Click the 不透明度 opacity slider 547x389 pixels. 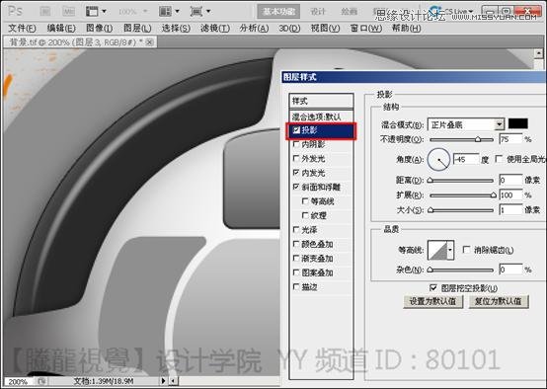(x=461, y=139)
